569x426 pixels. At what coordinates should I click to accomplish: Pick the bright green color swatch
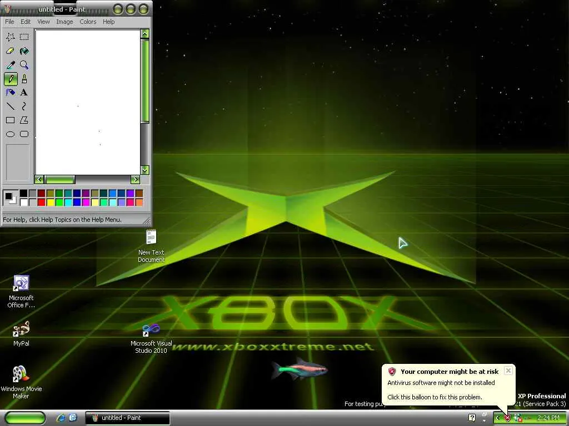[59, 202]
